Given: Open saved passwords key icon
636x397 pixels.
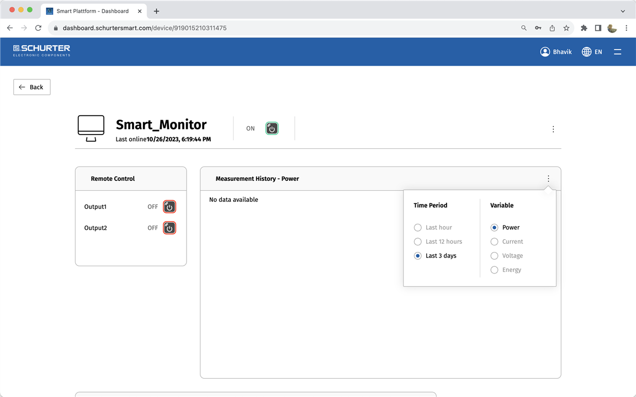Looking at the screenshot, I should click(538, 28).
